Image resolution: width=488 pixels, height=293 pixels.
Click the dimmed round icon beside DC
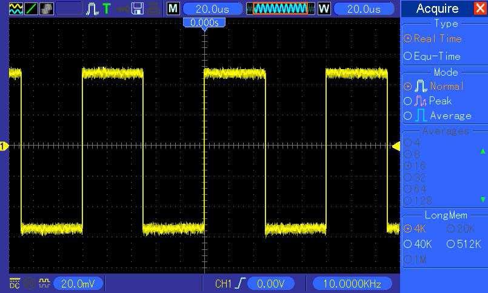(x=30, y=283)
